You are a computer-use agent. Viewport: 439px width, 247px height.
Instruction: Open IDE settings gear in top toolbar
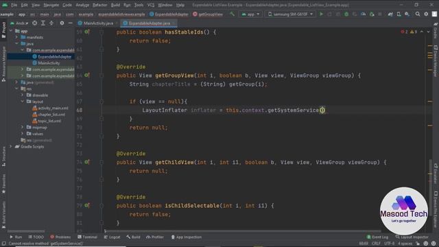pyautogui.click(x=426, y=14)
